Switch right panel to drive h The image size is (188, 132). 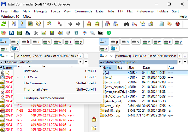tap(125, 42)
